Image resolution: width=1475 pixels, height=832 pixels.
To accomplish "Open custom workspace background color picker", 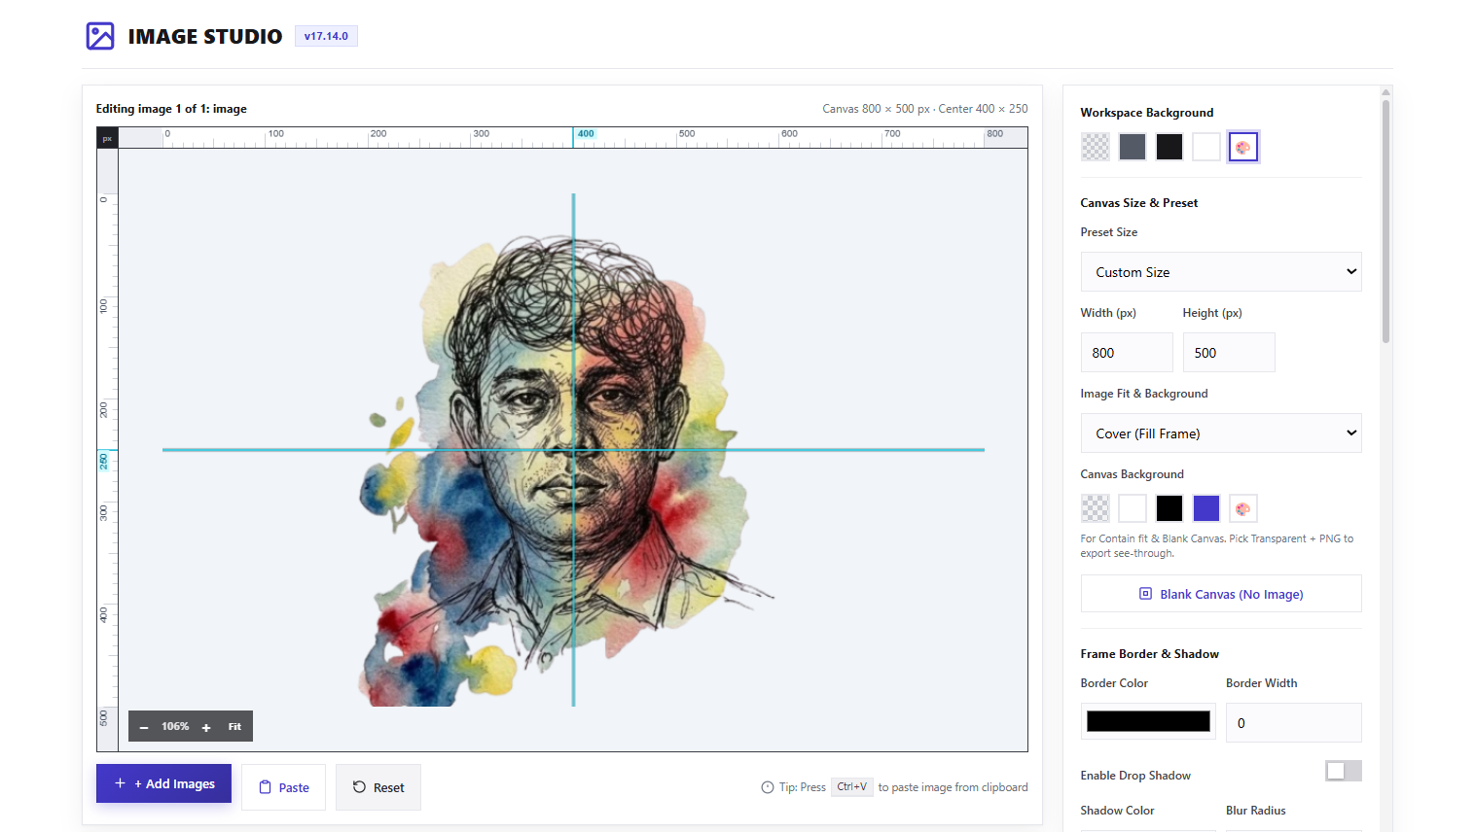I will (x=1243, y=147).
